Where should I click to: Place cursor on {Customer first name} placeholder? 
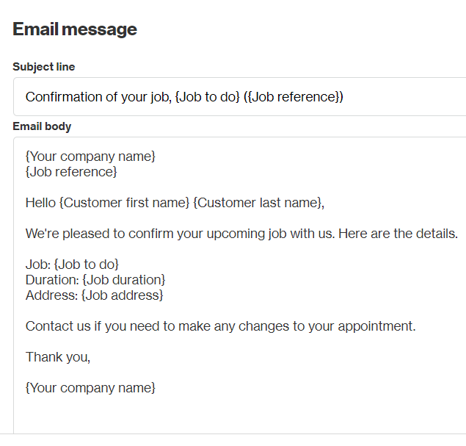point(125,203)
